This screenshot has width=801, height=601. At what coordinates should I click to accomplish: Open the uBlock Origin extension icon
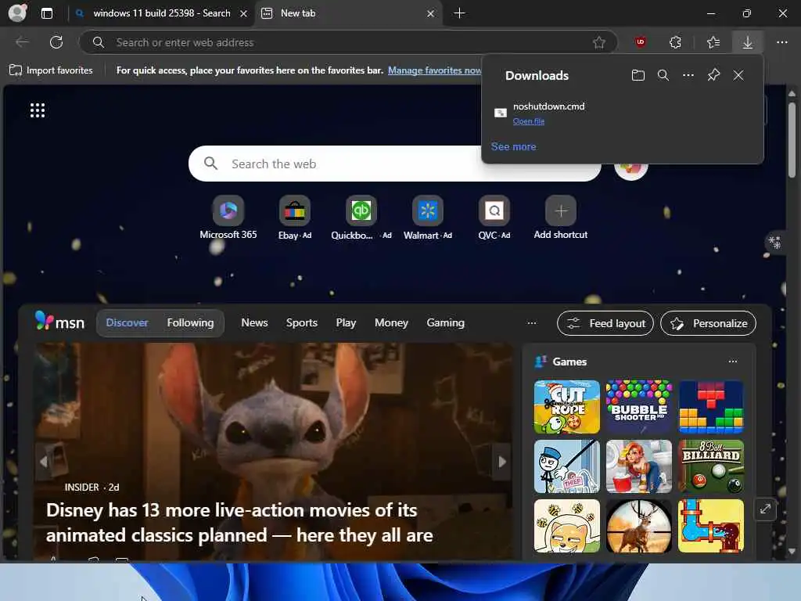(x=641, y=42)
